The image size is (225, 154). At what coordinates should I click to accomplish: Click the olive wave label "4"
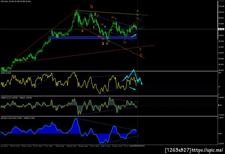pos(138,11)
